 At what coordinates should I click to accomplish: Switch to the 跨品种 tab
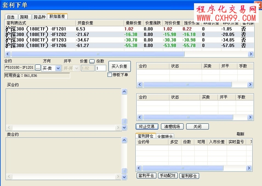click(39, 17)
